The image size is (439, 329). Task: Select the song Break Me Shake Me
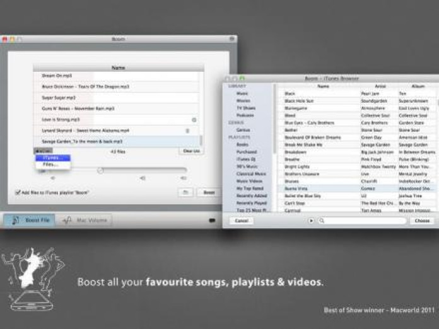(x=358, y=144)
